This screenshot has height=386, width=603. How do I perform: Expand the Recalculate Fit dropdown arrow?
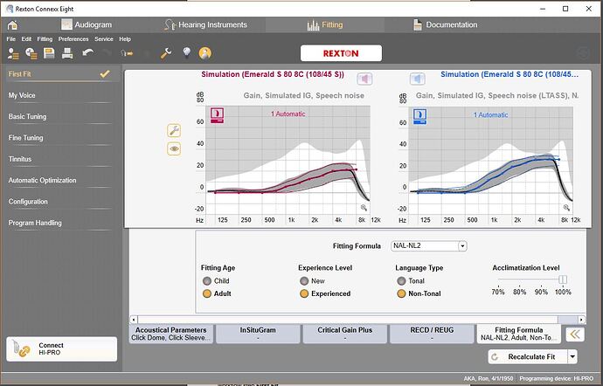[x=572, y=357]
